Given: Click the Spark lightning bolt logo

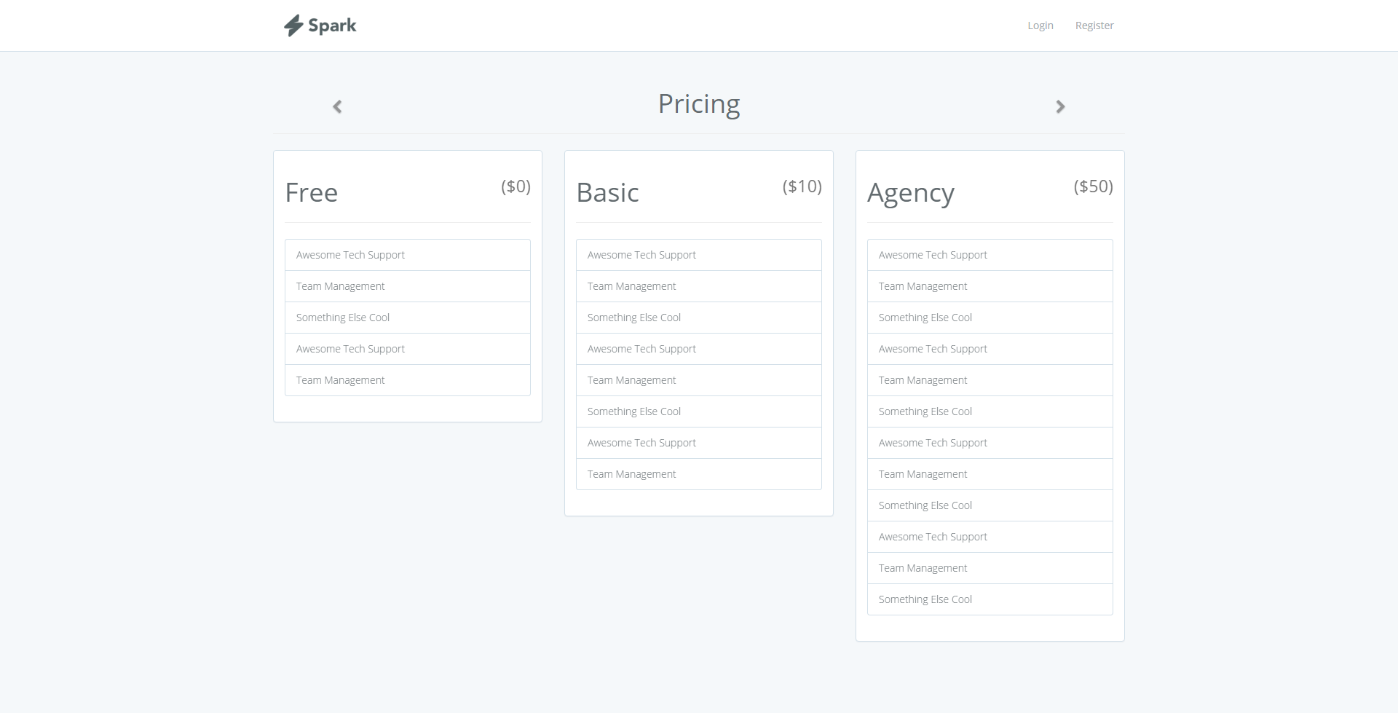Looking at the screenshot, I should tap(293, 25).
